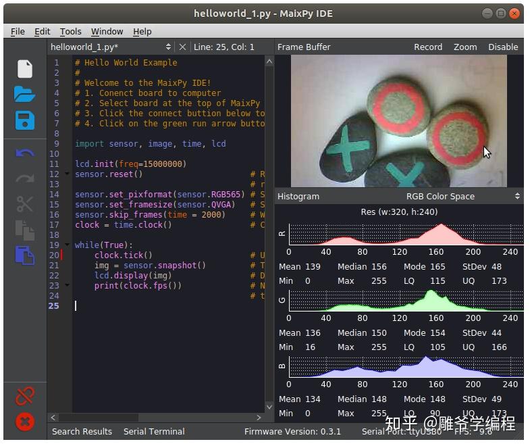The image size is (530, 446).
Task: Paste clipboard contents using the paste icon
Action: click(x=25, y=255)
